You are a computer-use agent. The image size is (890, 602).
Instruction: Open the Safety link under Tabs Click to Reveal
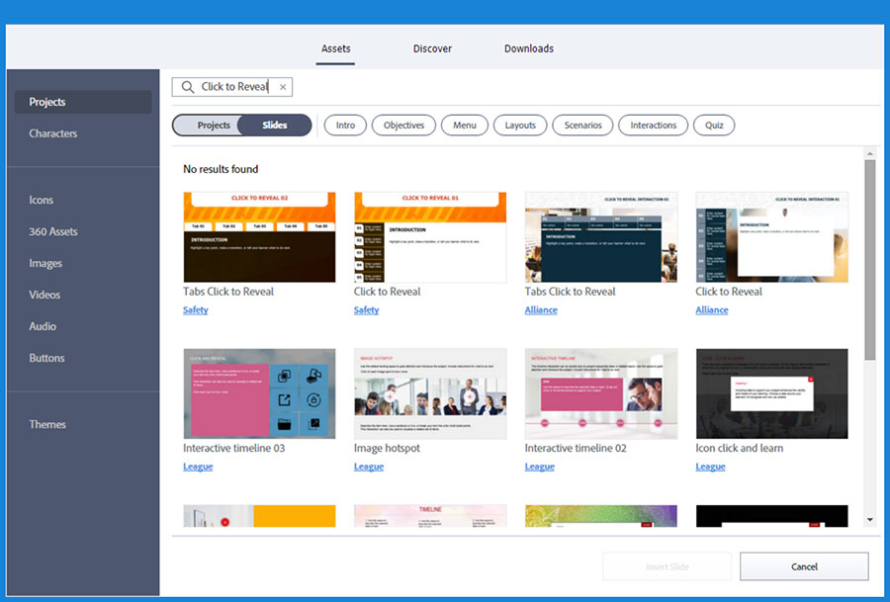(195, 309)
